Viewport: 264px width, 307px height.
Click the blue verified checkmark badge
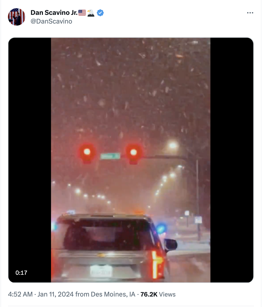[x=100, y=13]
